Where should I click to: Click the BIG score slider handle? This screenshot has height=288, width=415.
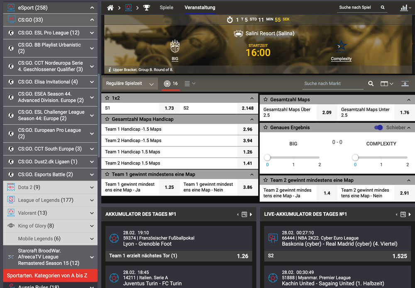(267, 158)
